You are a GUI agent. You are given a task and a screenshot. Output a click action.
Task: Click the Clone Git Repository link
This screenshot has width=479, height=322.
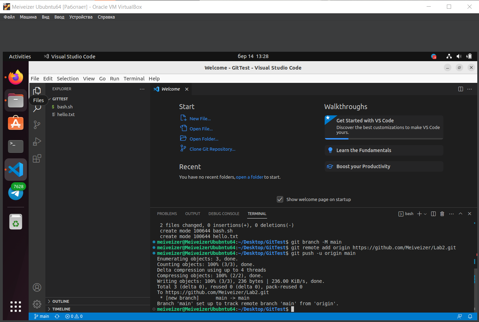[212, 149]
